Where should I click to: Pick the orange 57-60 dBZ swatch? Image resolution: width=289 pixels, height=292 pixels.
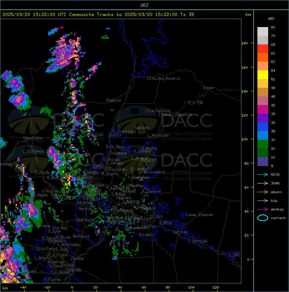tap(263, 57)
